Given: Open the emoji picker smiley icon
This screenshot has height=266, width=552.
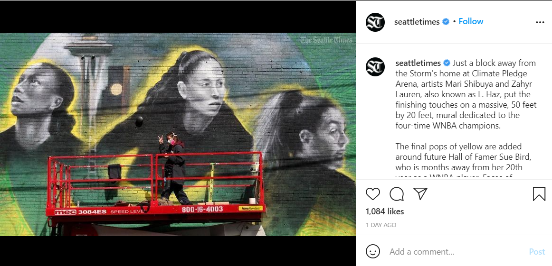Looking at the screenshot, I should tap(373, 252).
